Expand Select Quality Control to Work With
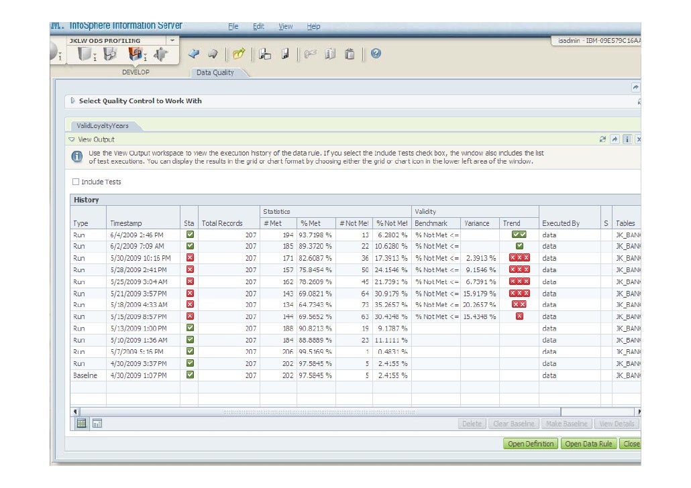 coord(73,101)
